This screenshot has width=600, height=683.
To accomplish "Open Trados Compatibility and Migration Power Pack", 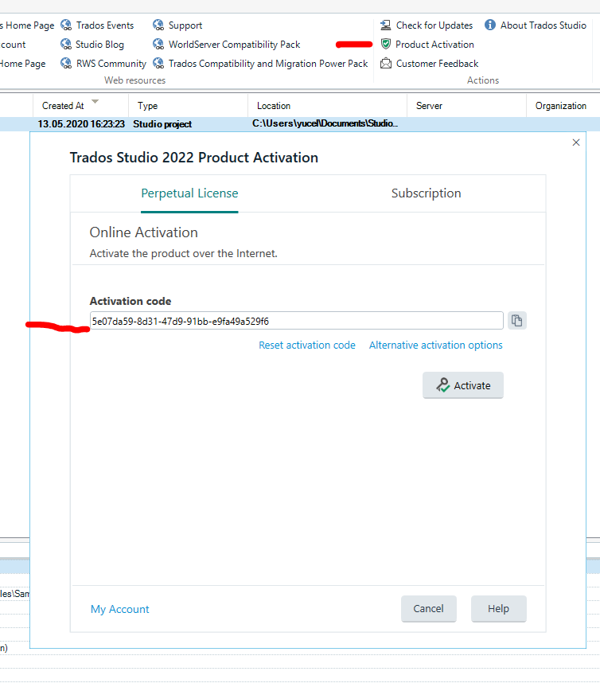I will (x=268, y=64).
